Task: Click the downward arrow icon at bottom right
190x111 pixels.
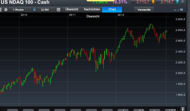Action: pyautogui.click(x=183, y=109)
